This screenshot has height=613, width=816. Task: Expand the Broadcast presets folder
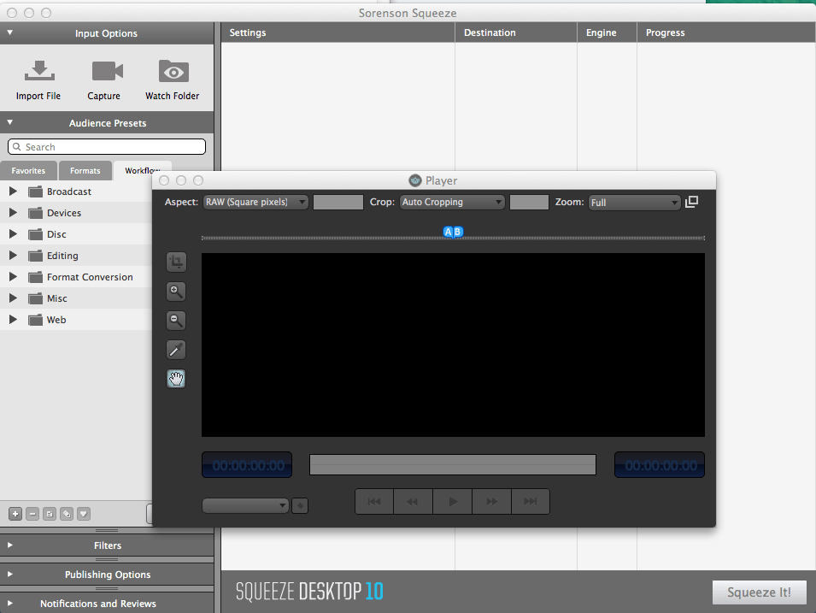[13, 192]
